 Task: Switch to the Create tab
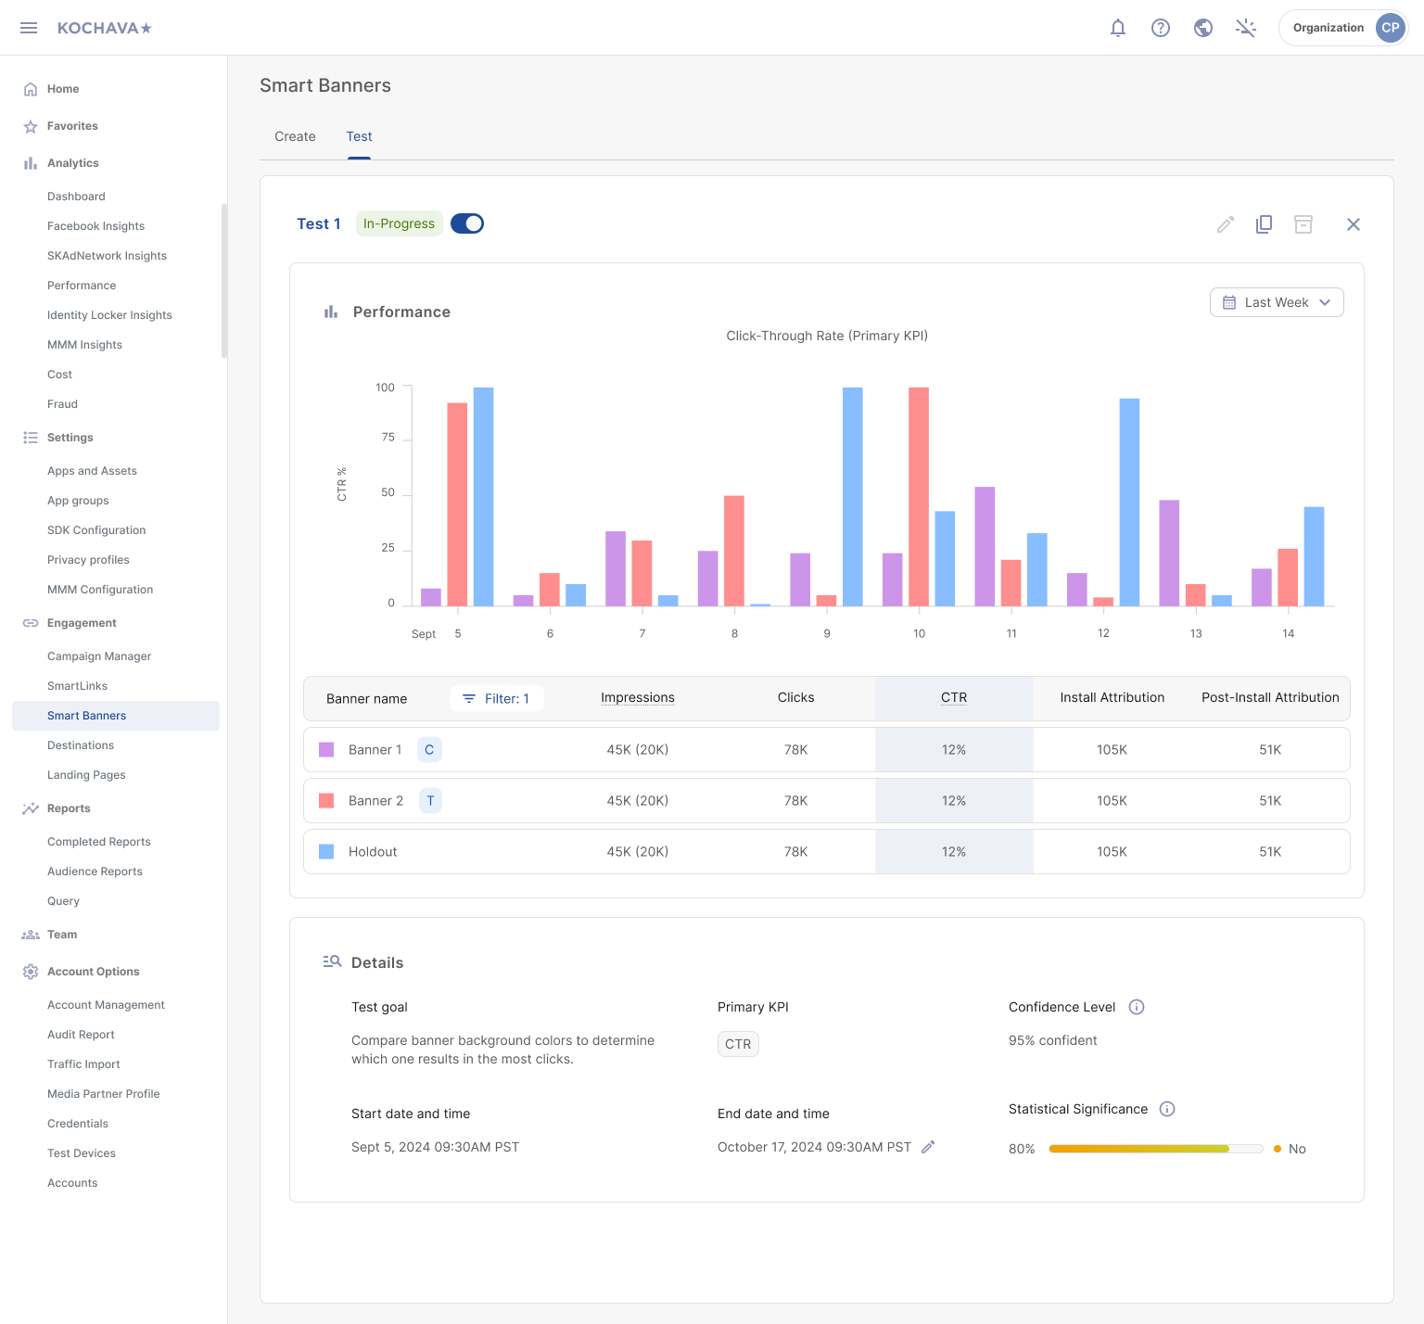click(295, 136)
